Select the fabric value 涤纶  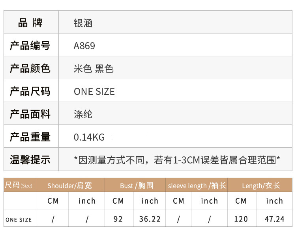click(x=83, y=115)
